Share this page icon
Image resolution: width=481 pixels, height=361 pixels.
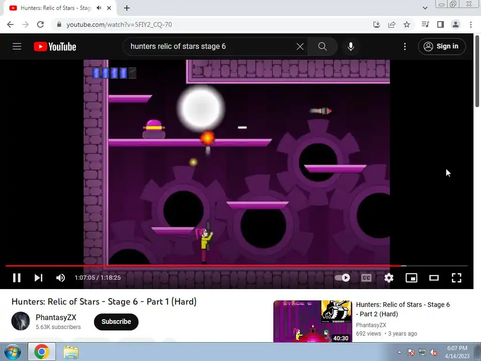pyautogui.click(x=392, y=24)
